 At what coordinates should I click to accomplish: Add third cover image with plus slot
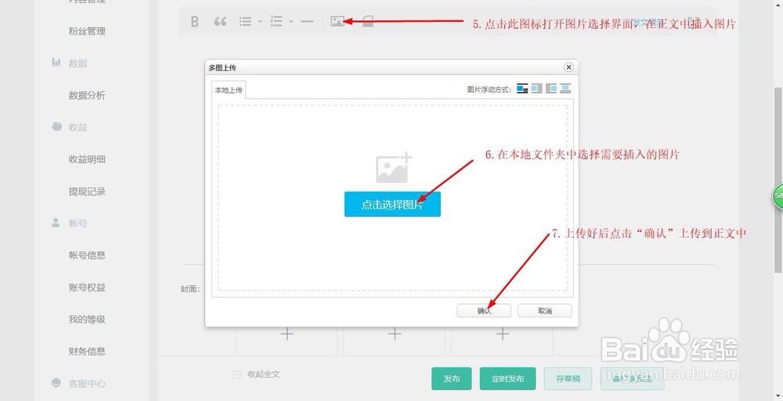pyautogui.click(x=503, y=335)
